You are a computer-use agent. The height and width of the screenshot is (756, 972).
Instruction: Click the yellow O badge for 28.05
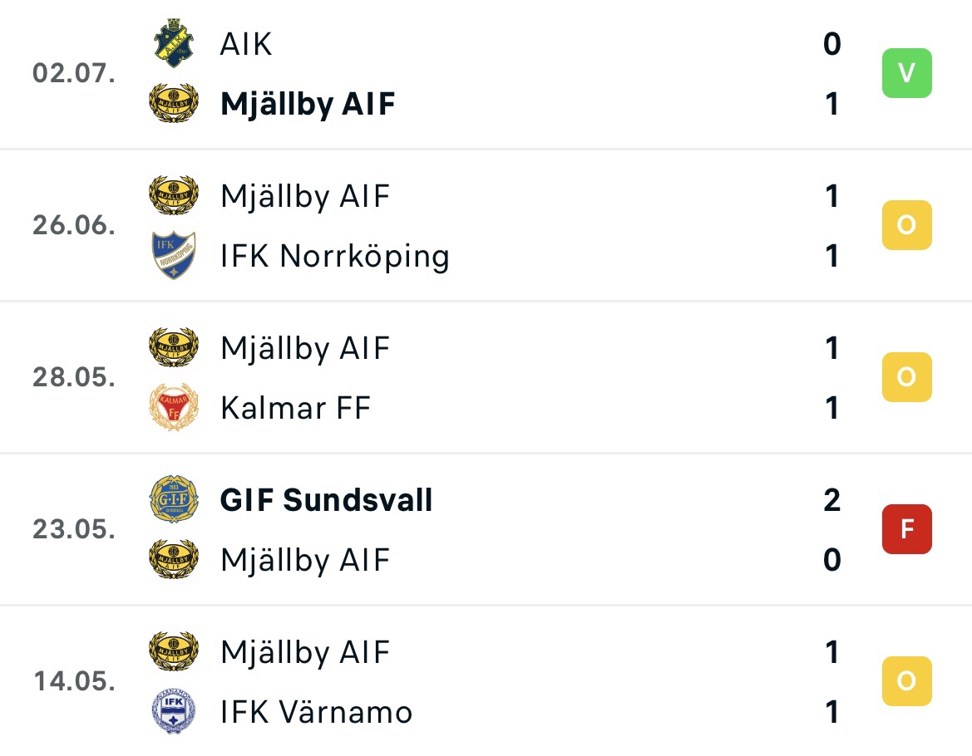(x=906, y=377)
